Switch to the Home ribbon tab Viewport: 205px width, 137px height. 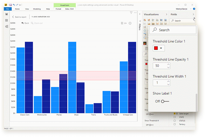tap(17, 9)
